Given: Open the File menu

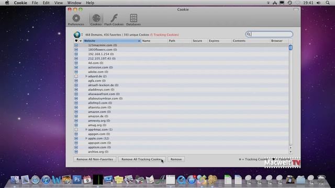Looking at the screenshot, I should click(x=35, y=3).
